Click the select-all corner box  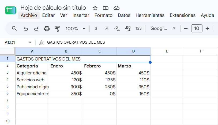[x=7, y=51]
